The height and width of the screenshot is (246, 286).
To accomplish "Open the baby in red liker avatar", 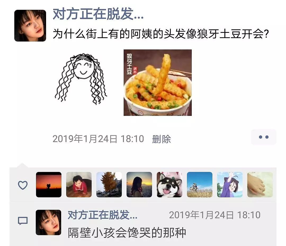I will [79, 185].
